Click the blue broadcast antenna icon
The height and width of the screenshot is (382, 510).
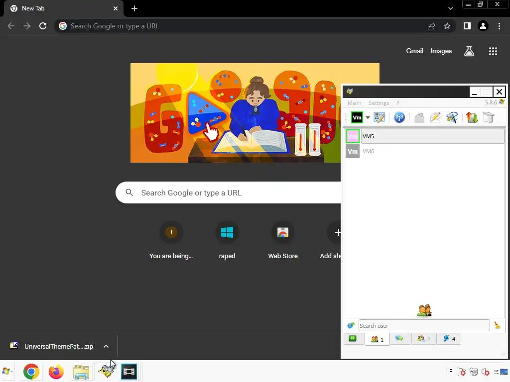click(399, 117)
